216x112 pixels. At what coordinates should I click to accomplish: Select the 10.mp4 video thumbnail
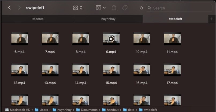point(142,39)
